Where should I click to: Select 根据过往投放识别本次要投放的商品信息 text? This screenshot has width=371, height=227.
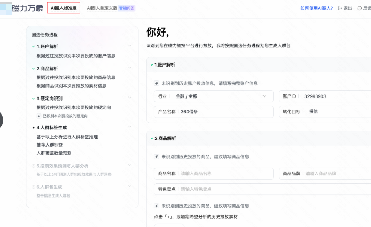tap(76, 77)
